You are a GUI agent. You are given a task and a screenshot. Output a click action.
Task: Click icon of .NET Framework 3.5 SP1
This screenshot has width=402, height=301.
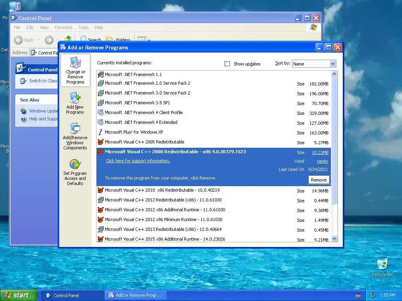pyautogui.click(x=100, y=103)
